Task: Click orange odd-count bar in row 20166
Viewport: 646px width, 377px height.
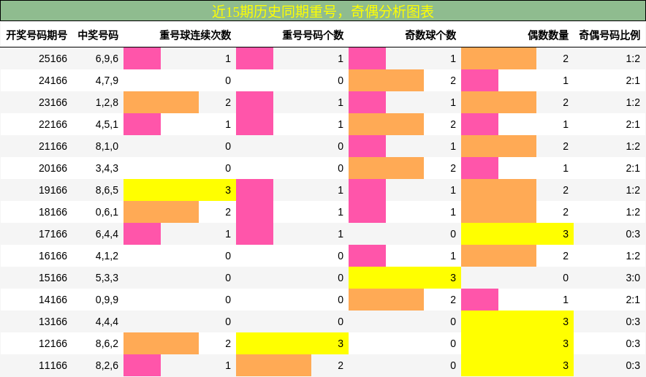Action: click(x=386, y=168)
